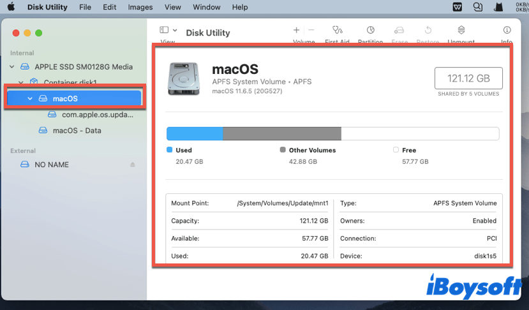
Task: Open the Window menu
Action: [207, 7]
